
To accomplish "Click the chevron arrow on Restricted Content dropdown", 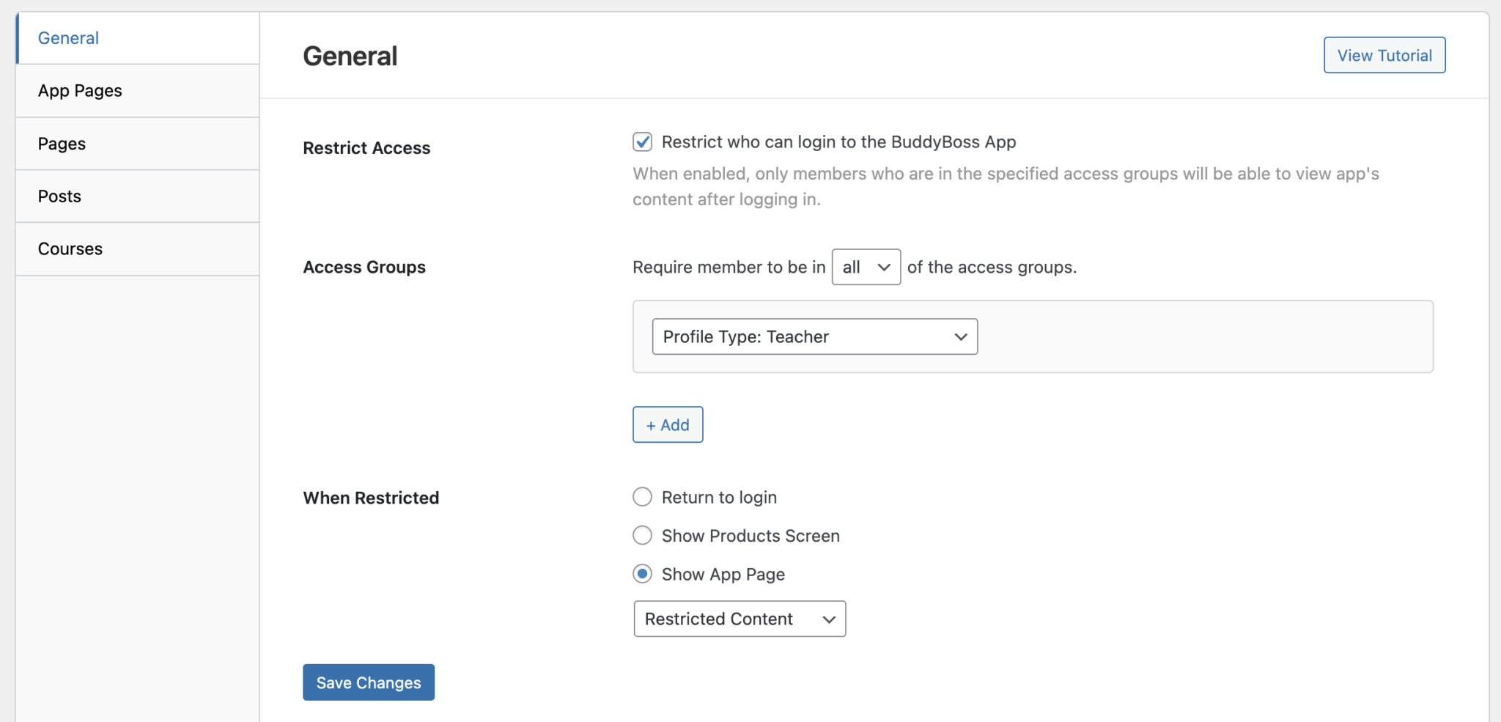I will 829,619.
